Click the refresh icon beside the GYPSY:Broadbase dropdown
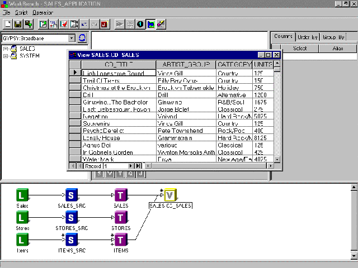 (x=82, y=38)
